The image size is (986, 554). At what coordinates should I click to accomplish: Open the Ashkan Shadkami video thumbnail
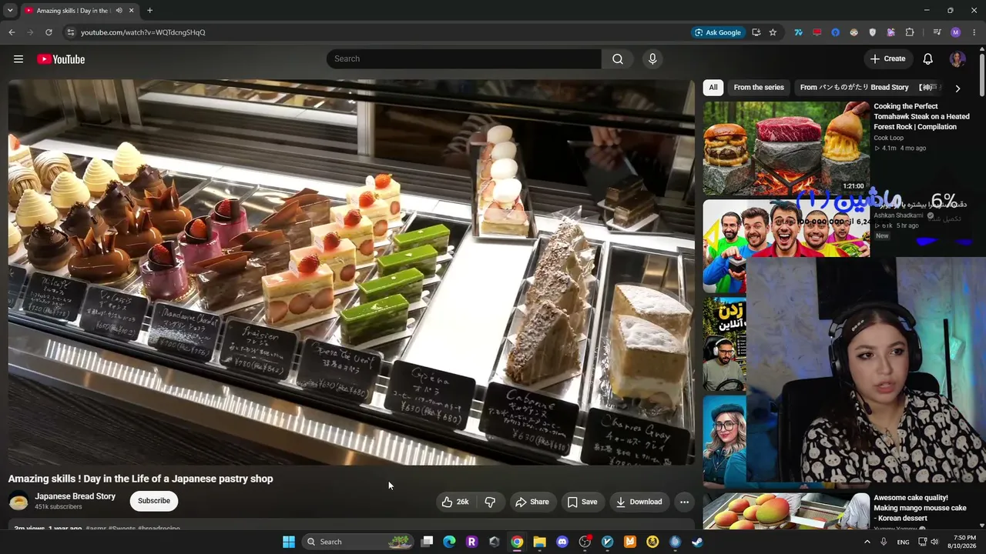click(786, 246)
